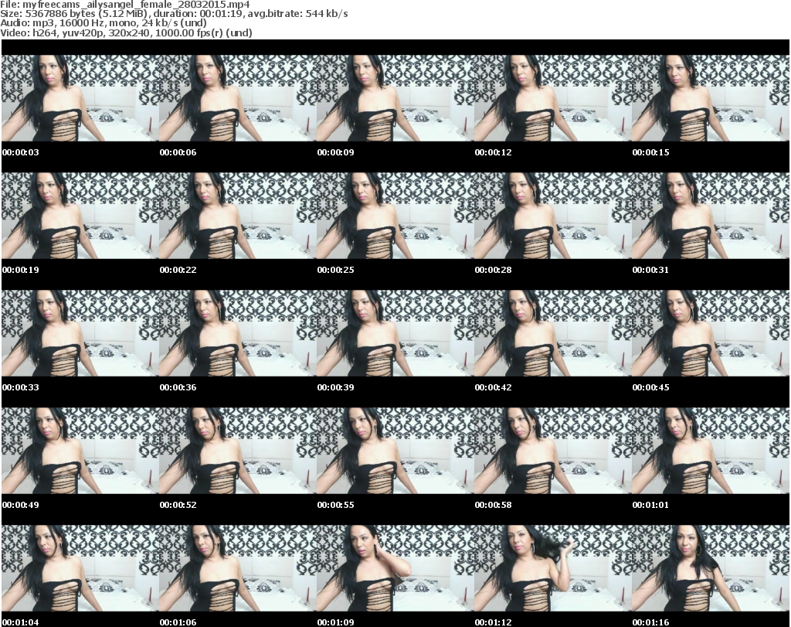Select the thumbnail frame at 00:00:25
Screen dimensions: 791x627
[395, 216]
